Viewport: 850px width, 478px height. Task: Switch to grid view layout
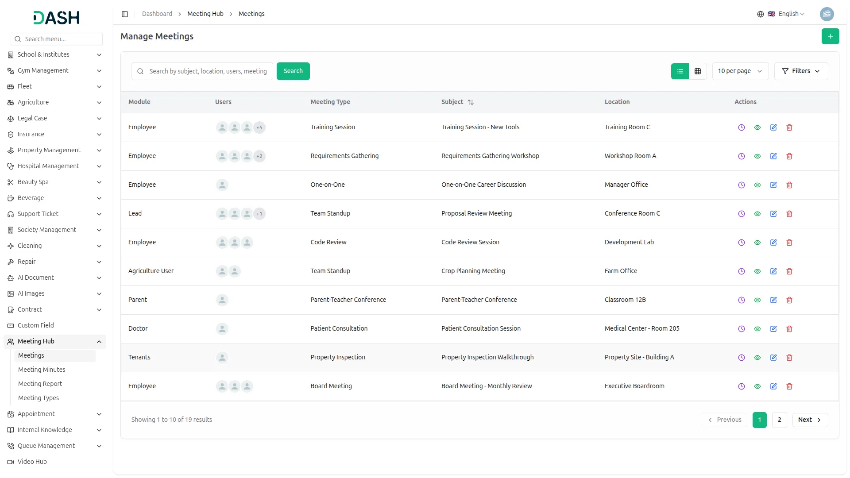point(698,71)
